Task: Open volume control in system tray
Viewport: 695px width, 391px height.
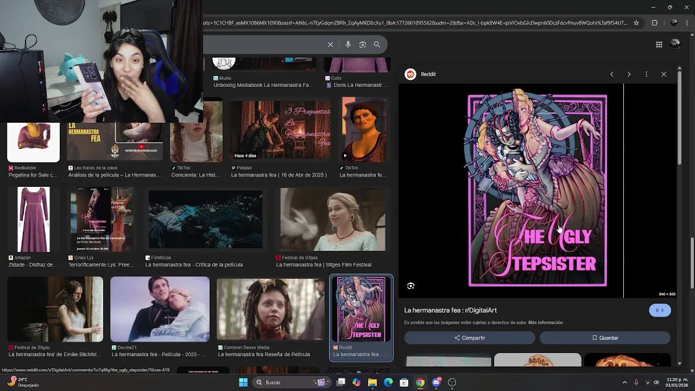Action: (656, 382)
